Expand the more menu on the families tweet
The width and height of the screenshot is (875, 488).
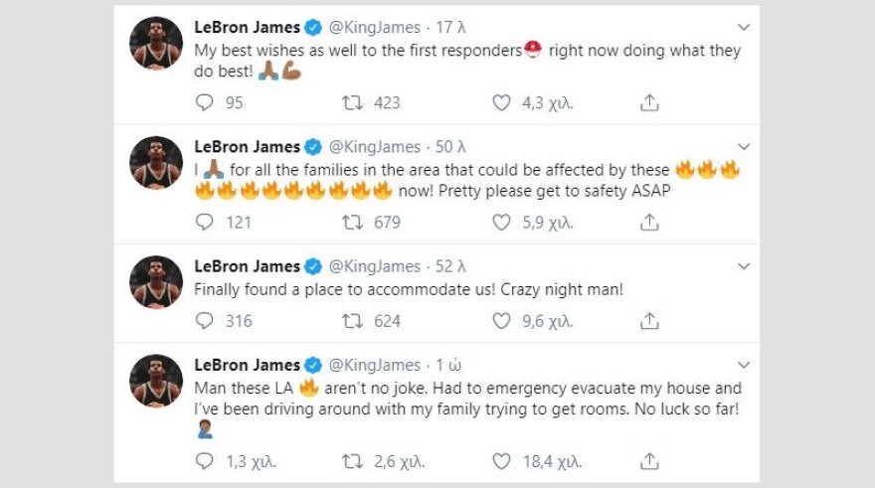pos(744,147)
